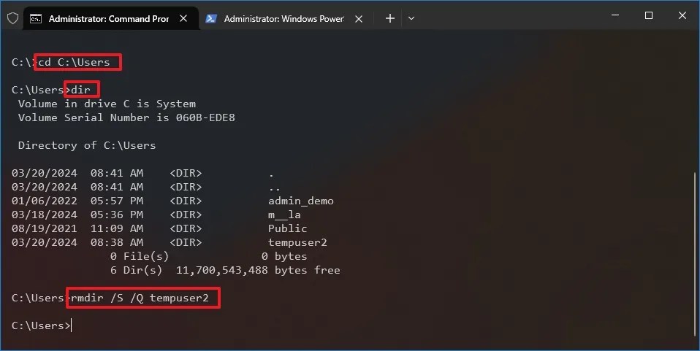Viewport: 700px width, 351px height.
Task: Click the 'dir' command text
Action: coord(80,90)
